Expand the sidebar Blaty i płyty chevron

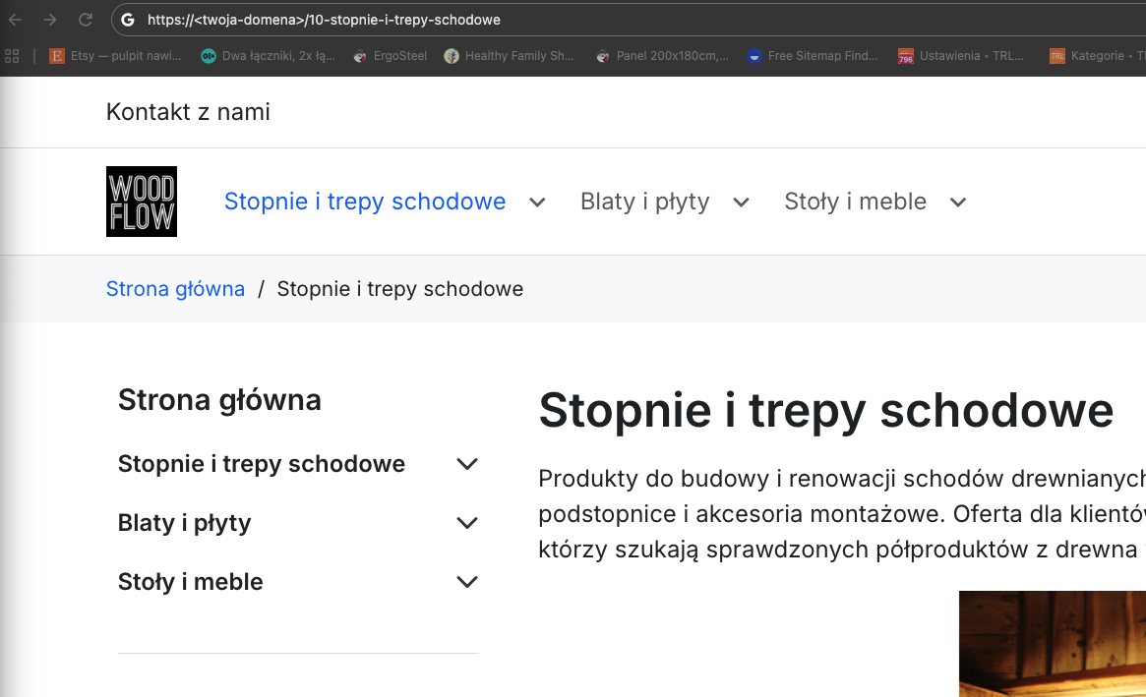[x=467, y=523]
